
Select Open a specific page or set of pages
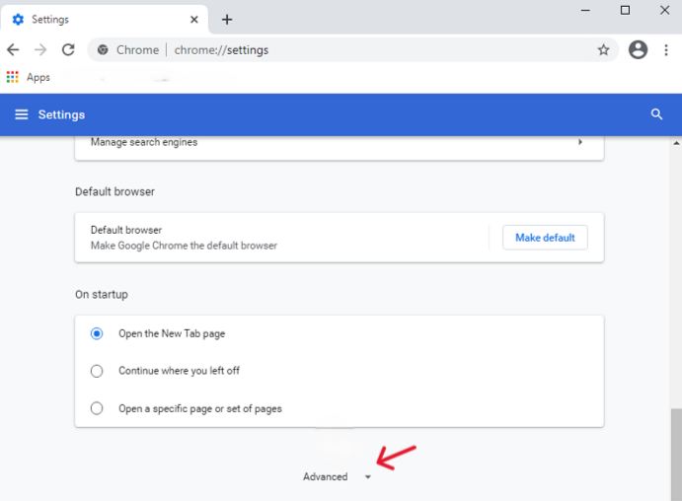[97, 408]
